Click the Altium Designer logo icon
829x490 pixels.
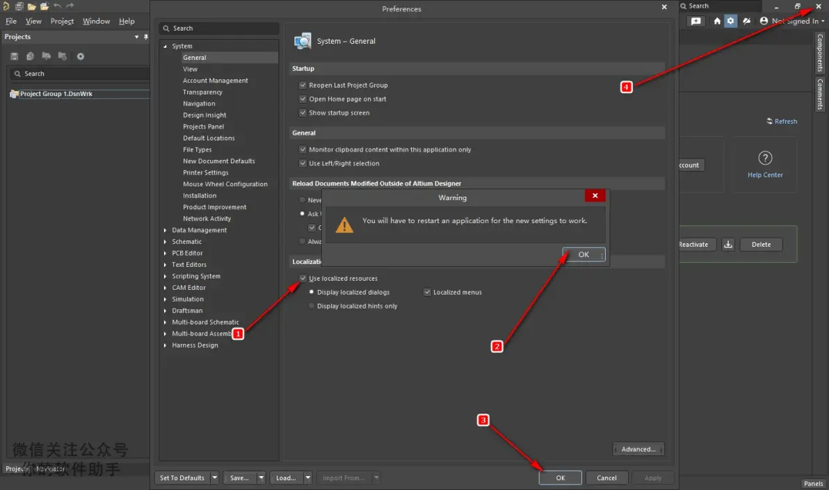point(6,6)
